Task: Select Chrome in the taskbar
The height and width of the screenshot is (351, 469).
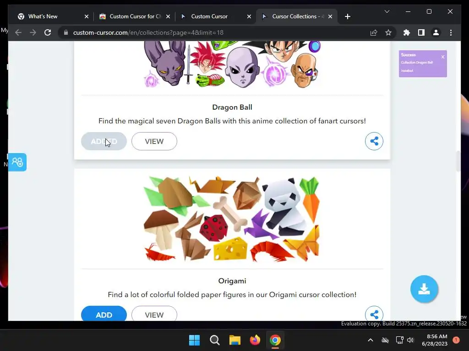Action: click(275, 340)
